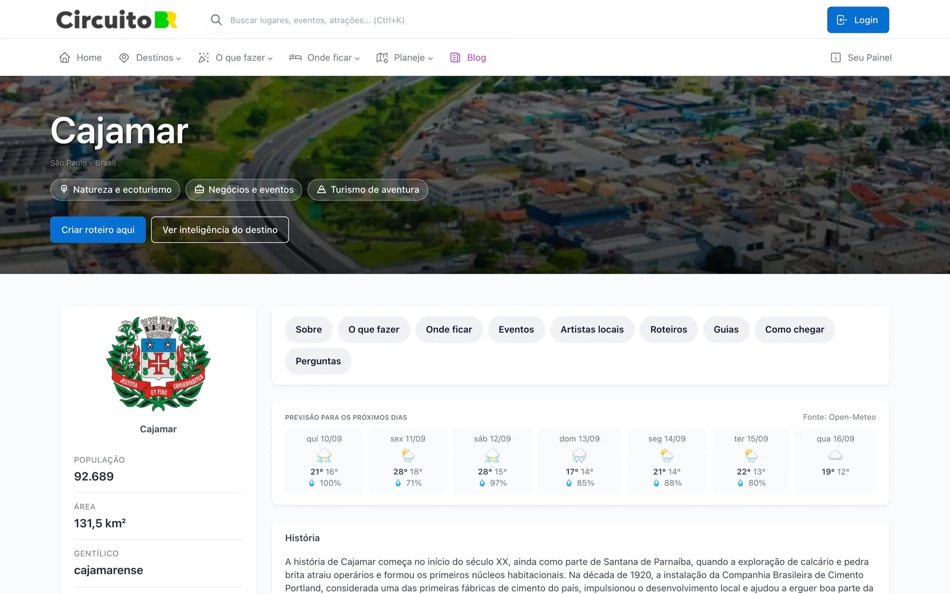Open the Perguntas tab
Screen dimensions: 950x594
(x=318, y=361)
